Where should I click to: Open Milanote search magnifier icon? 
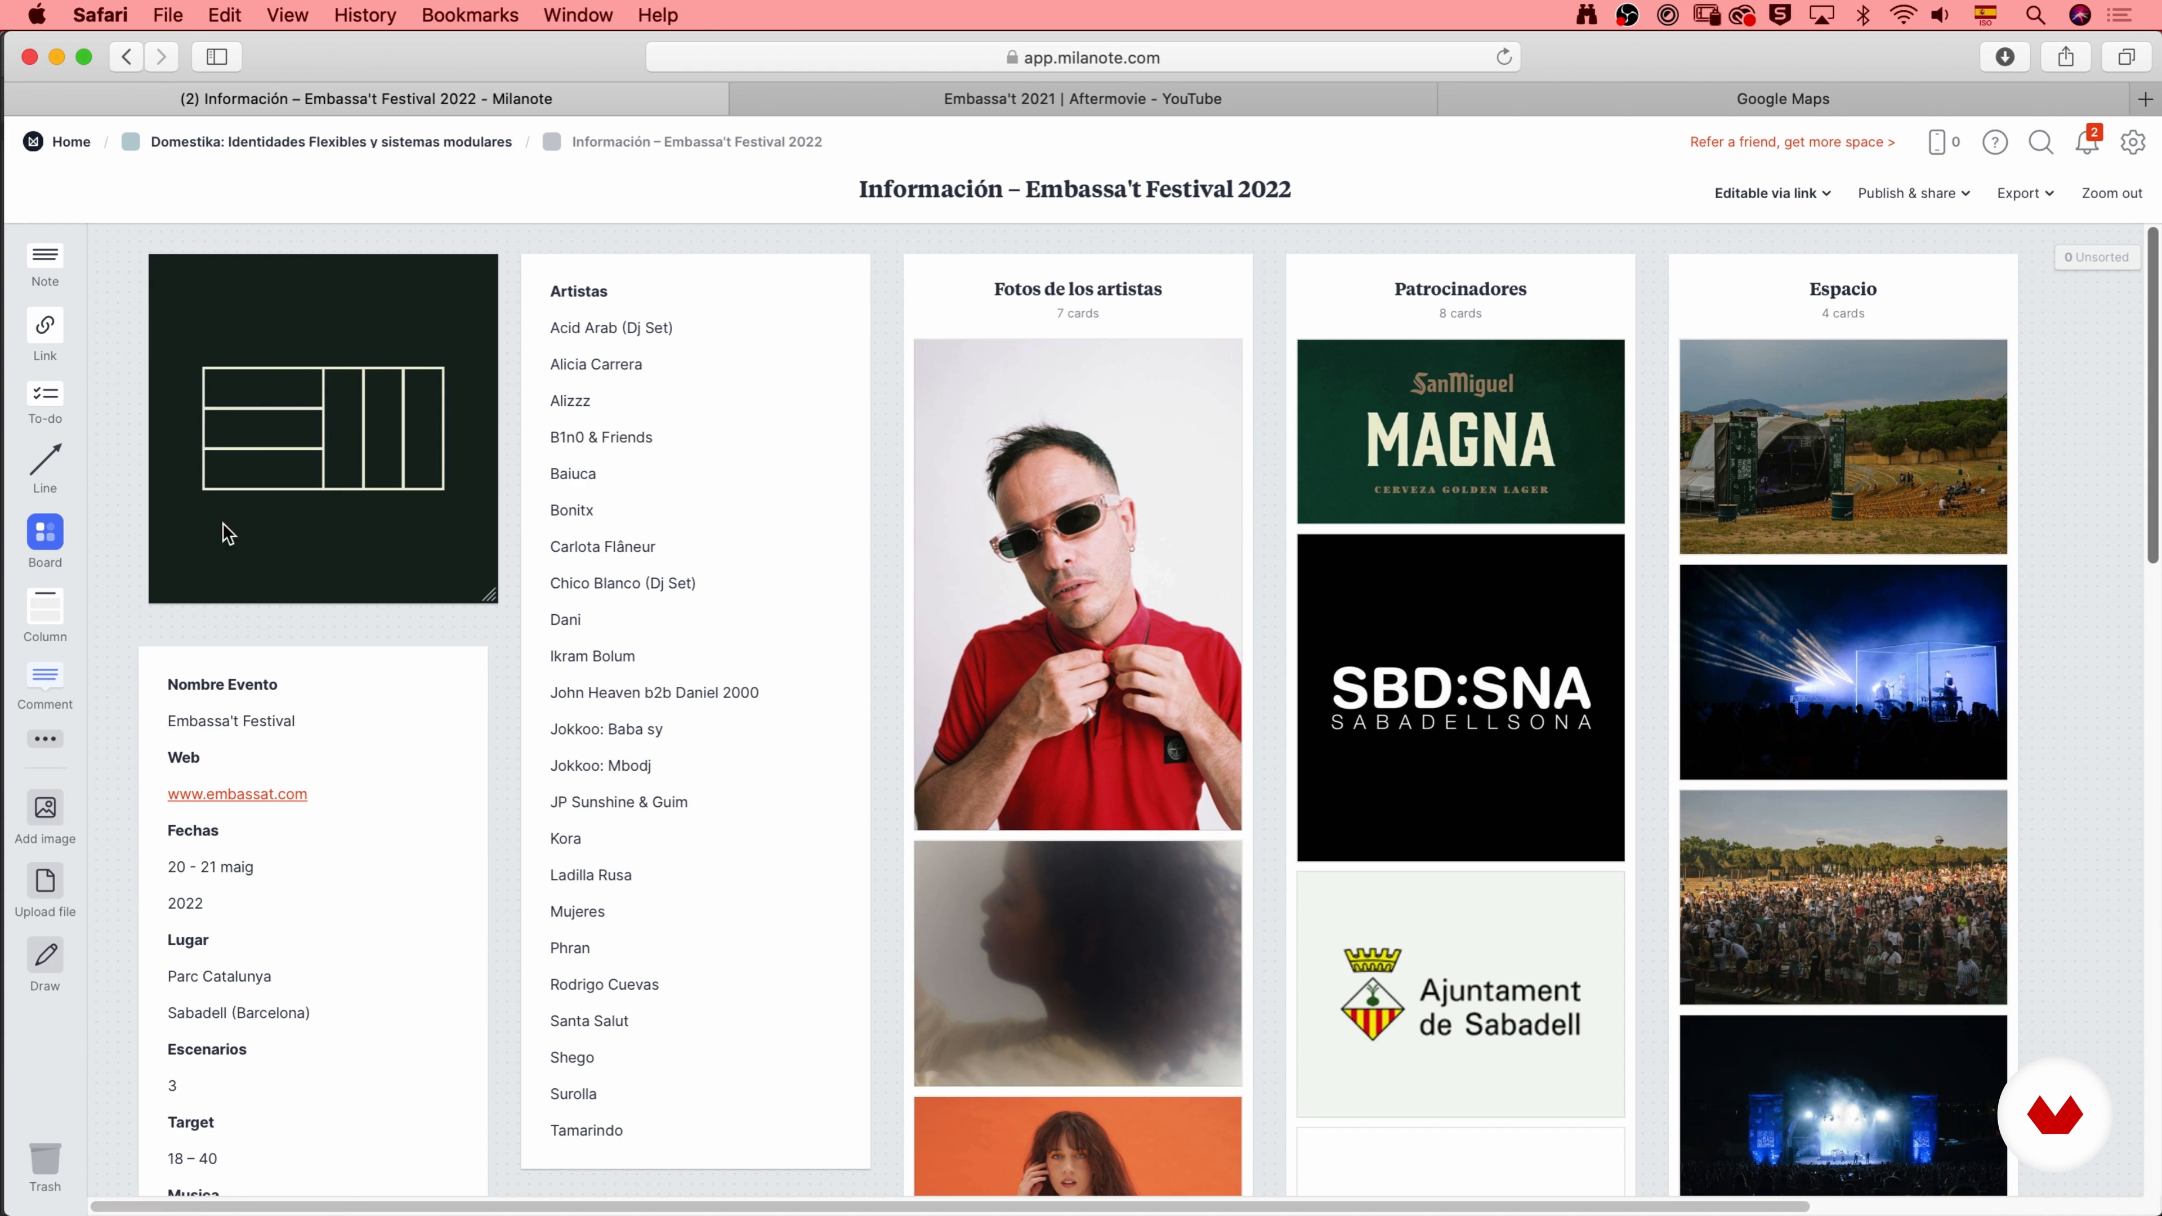coord(2040,142)
